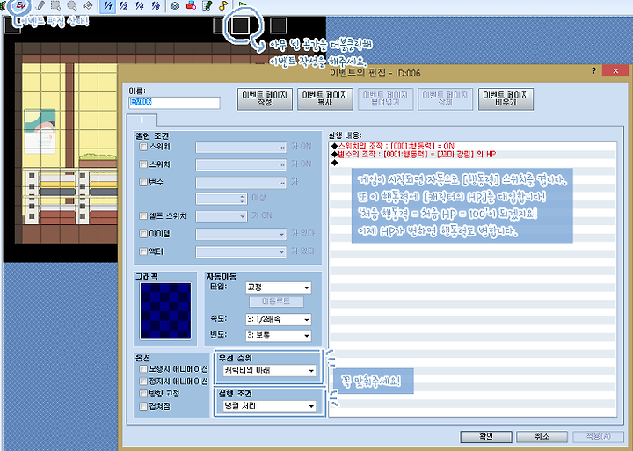
Task: Switch to Event editing mode (Ev icon)
Action: coord(21,5)
